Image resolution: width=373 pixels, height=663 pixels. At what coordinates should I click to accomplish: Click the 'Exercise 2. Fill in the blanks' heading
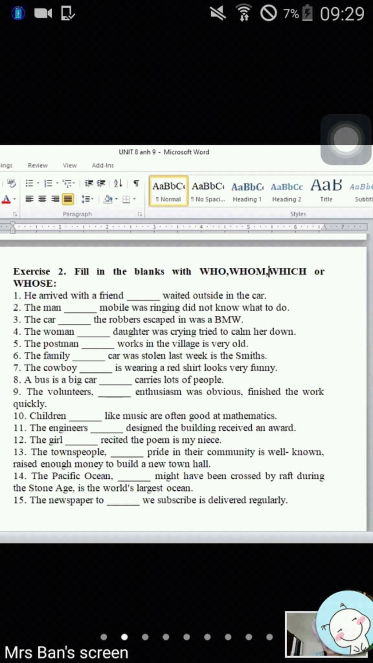169,277
